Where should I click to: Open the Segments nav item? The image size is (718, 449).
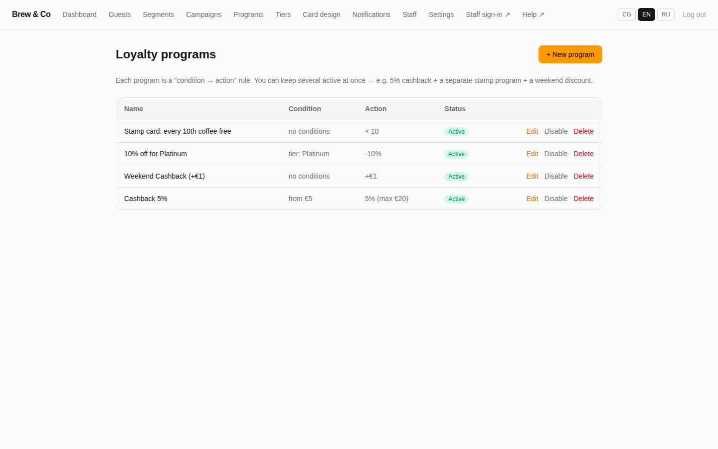158,14
